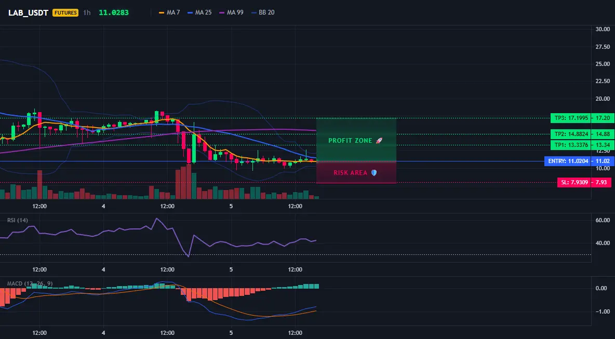Viewport: 615px width, 339px height.
Task: Click the 27.50 price axis value
Action: [603, 47]
